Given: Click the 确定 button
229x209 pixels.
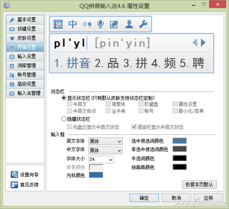Looking at the screenshot, I should coord(144,198).
